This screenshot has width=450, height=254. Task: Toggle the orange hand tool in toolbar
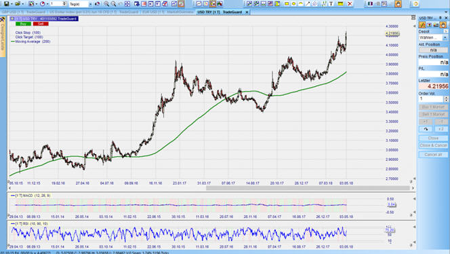pos(398,4)
